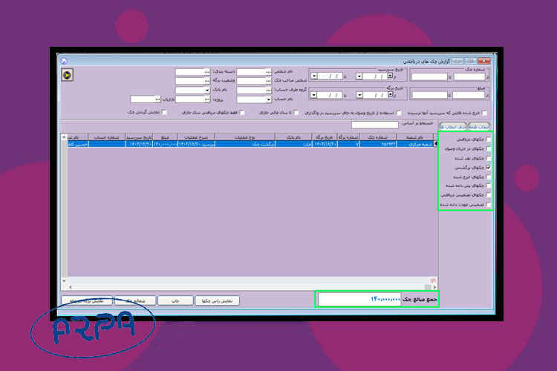Tick the نمایش گردش چک checkbox

[164, 113]
